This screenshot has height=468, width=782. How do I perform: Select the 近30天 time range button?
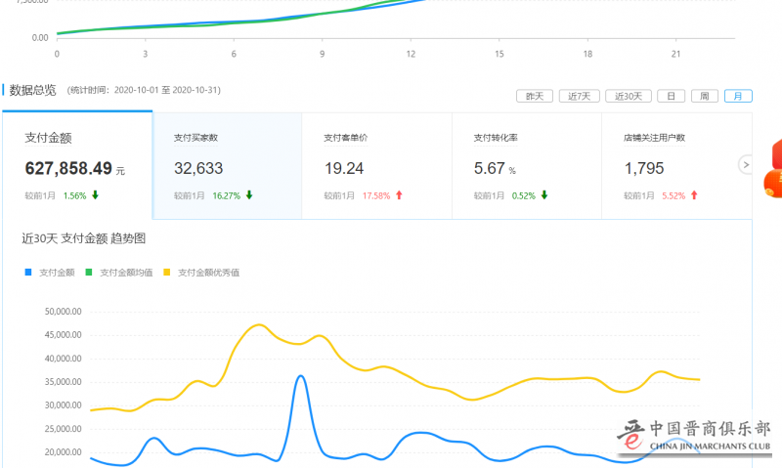pos(628,96)
